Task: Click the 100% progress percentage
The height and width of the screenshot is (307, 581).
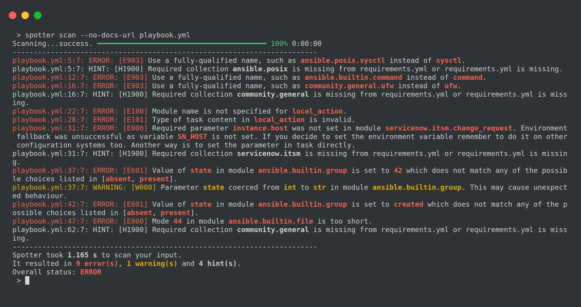Action: point(279,44)
